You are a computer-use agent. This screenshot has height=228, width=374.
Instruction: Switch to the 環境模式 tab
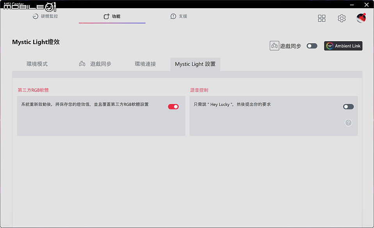coord(37,64)
